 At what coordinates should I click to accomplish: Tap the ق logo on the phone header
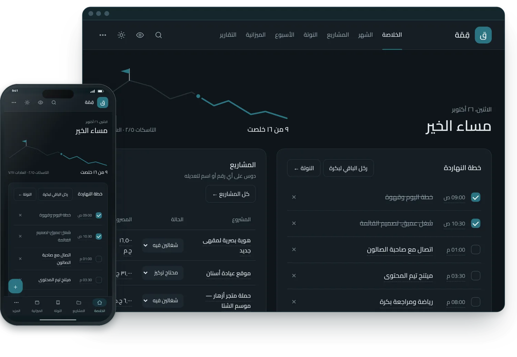click(103, 103)
